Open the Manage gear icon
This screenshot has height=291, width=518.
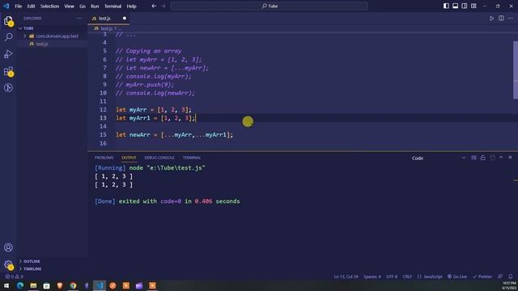[8, 264]
